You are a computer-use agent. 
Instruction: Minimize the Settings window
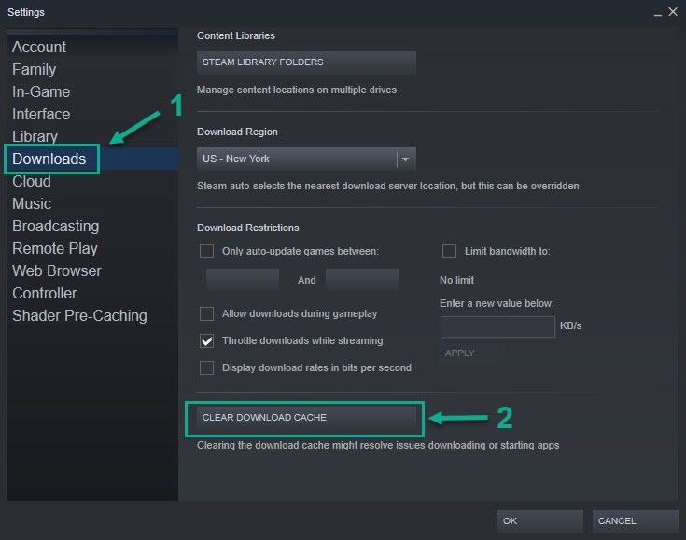[658, 13]
